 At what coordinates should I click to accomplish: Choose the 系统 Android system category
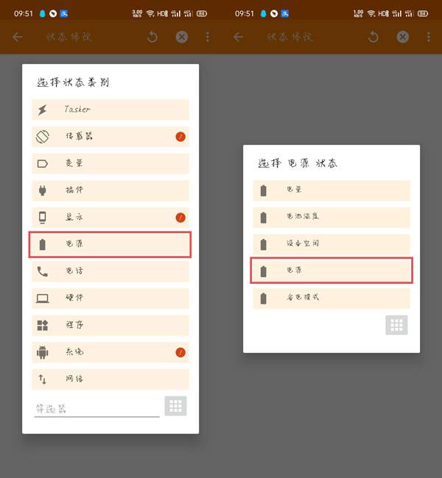[x=110, y=352]
